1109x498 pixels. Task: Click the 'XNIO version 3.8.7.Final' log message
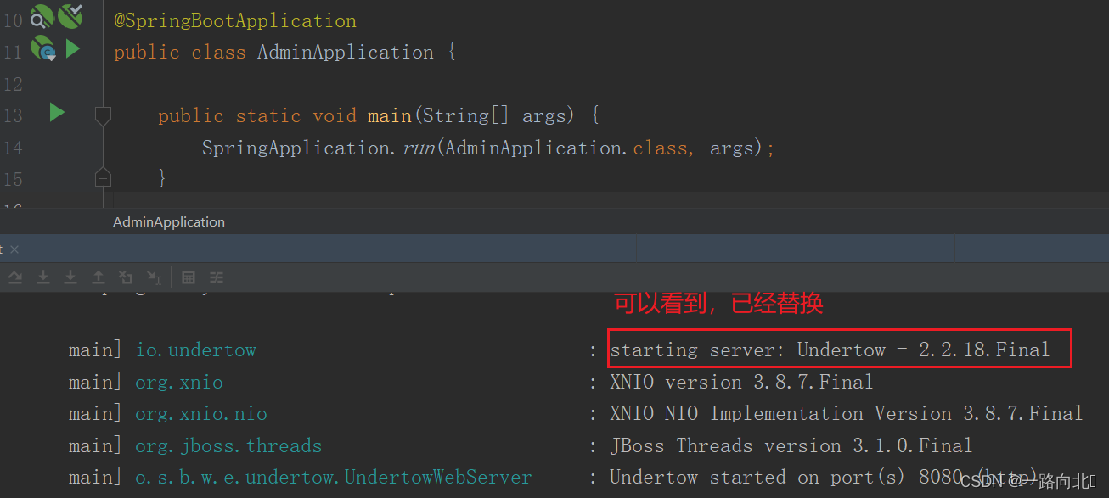pos(741,382)
